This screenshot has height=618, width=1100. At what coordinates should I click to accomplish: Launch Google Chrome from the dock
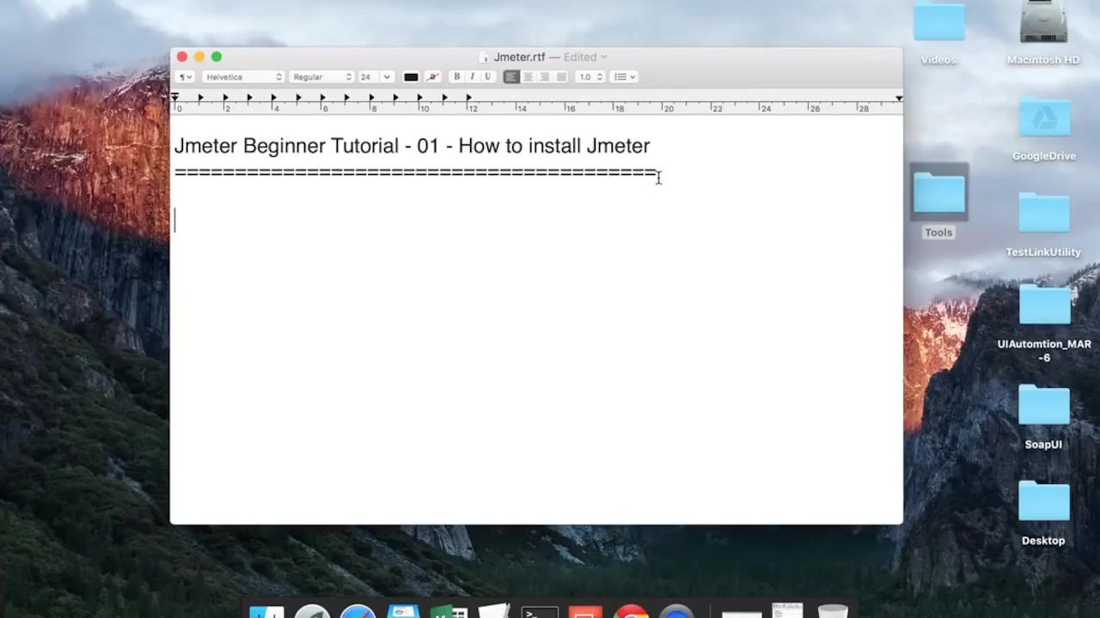(631, 611)
